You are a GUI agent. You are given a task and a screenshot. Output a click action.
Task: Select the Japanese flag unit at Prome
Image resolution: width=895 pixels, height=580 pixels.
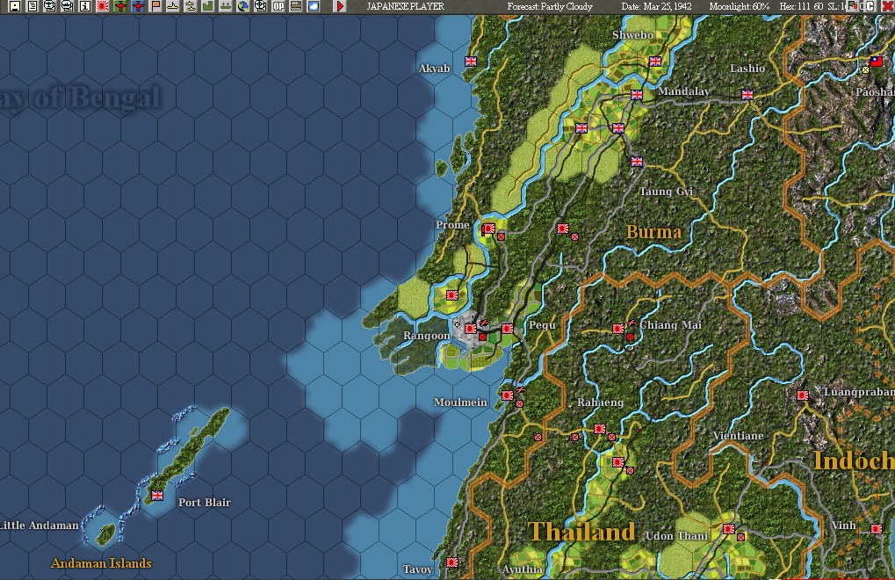click(x=487, y=229)
